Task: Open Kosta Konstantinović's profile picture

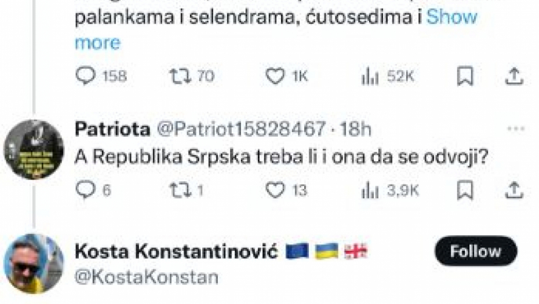Action: pos(33,263)
